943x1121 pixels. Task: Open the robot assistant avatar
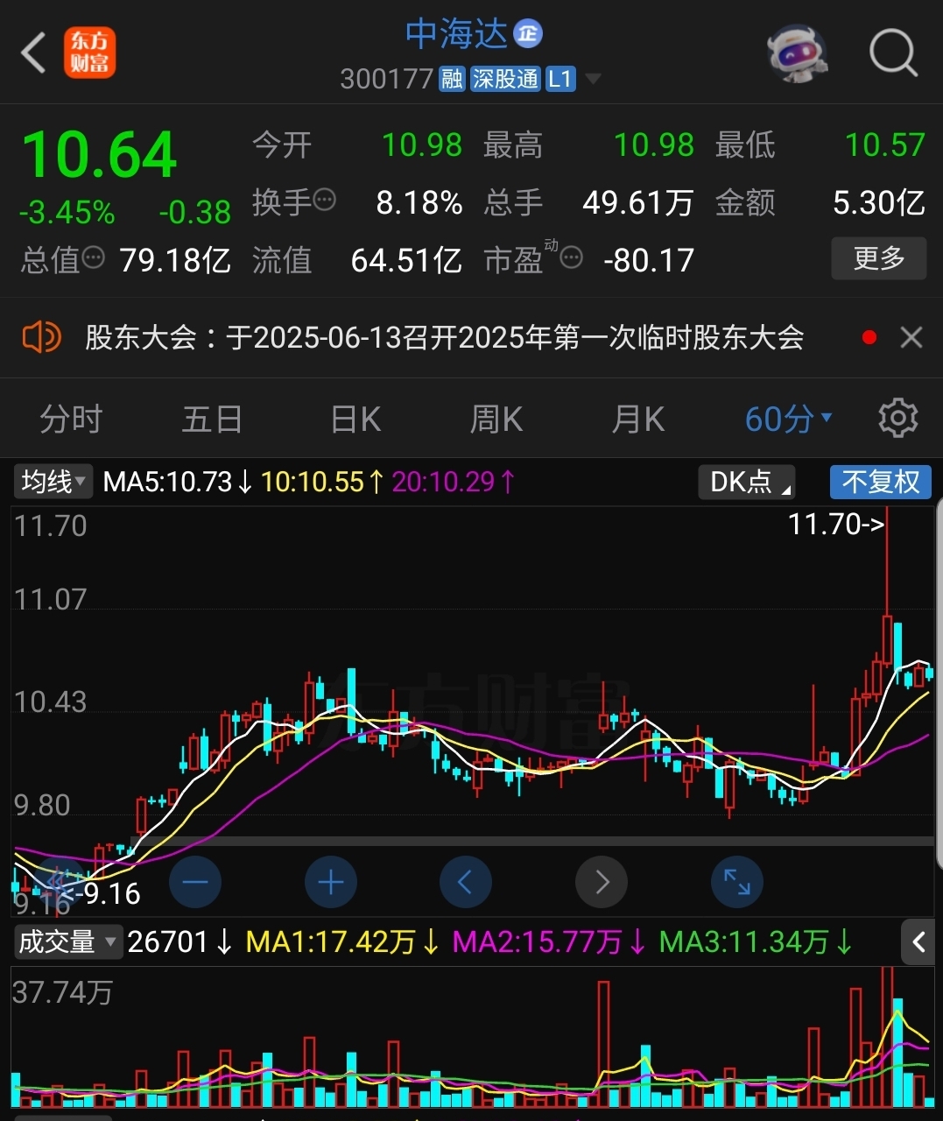pyautogui.click(x=796, y=53)
